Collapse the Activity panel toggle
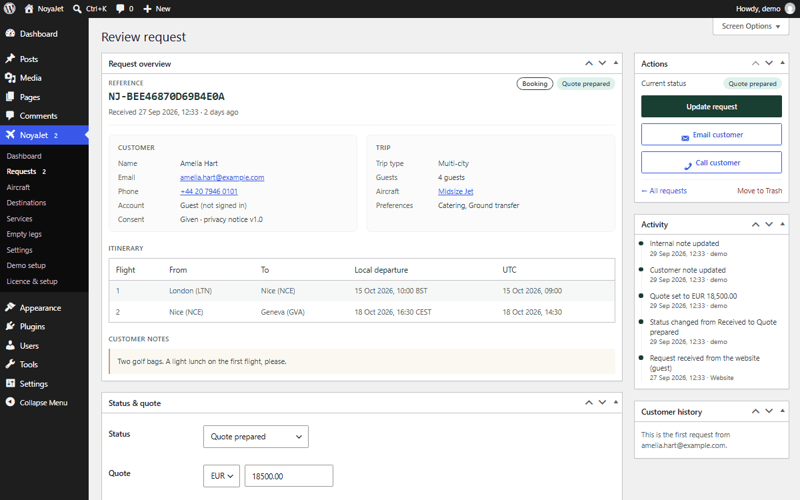800x500 pixels. coord(782,225)
